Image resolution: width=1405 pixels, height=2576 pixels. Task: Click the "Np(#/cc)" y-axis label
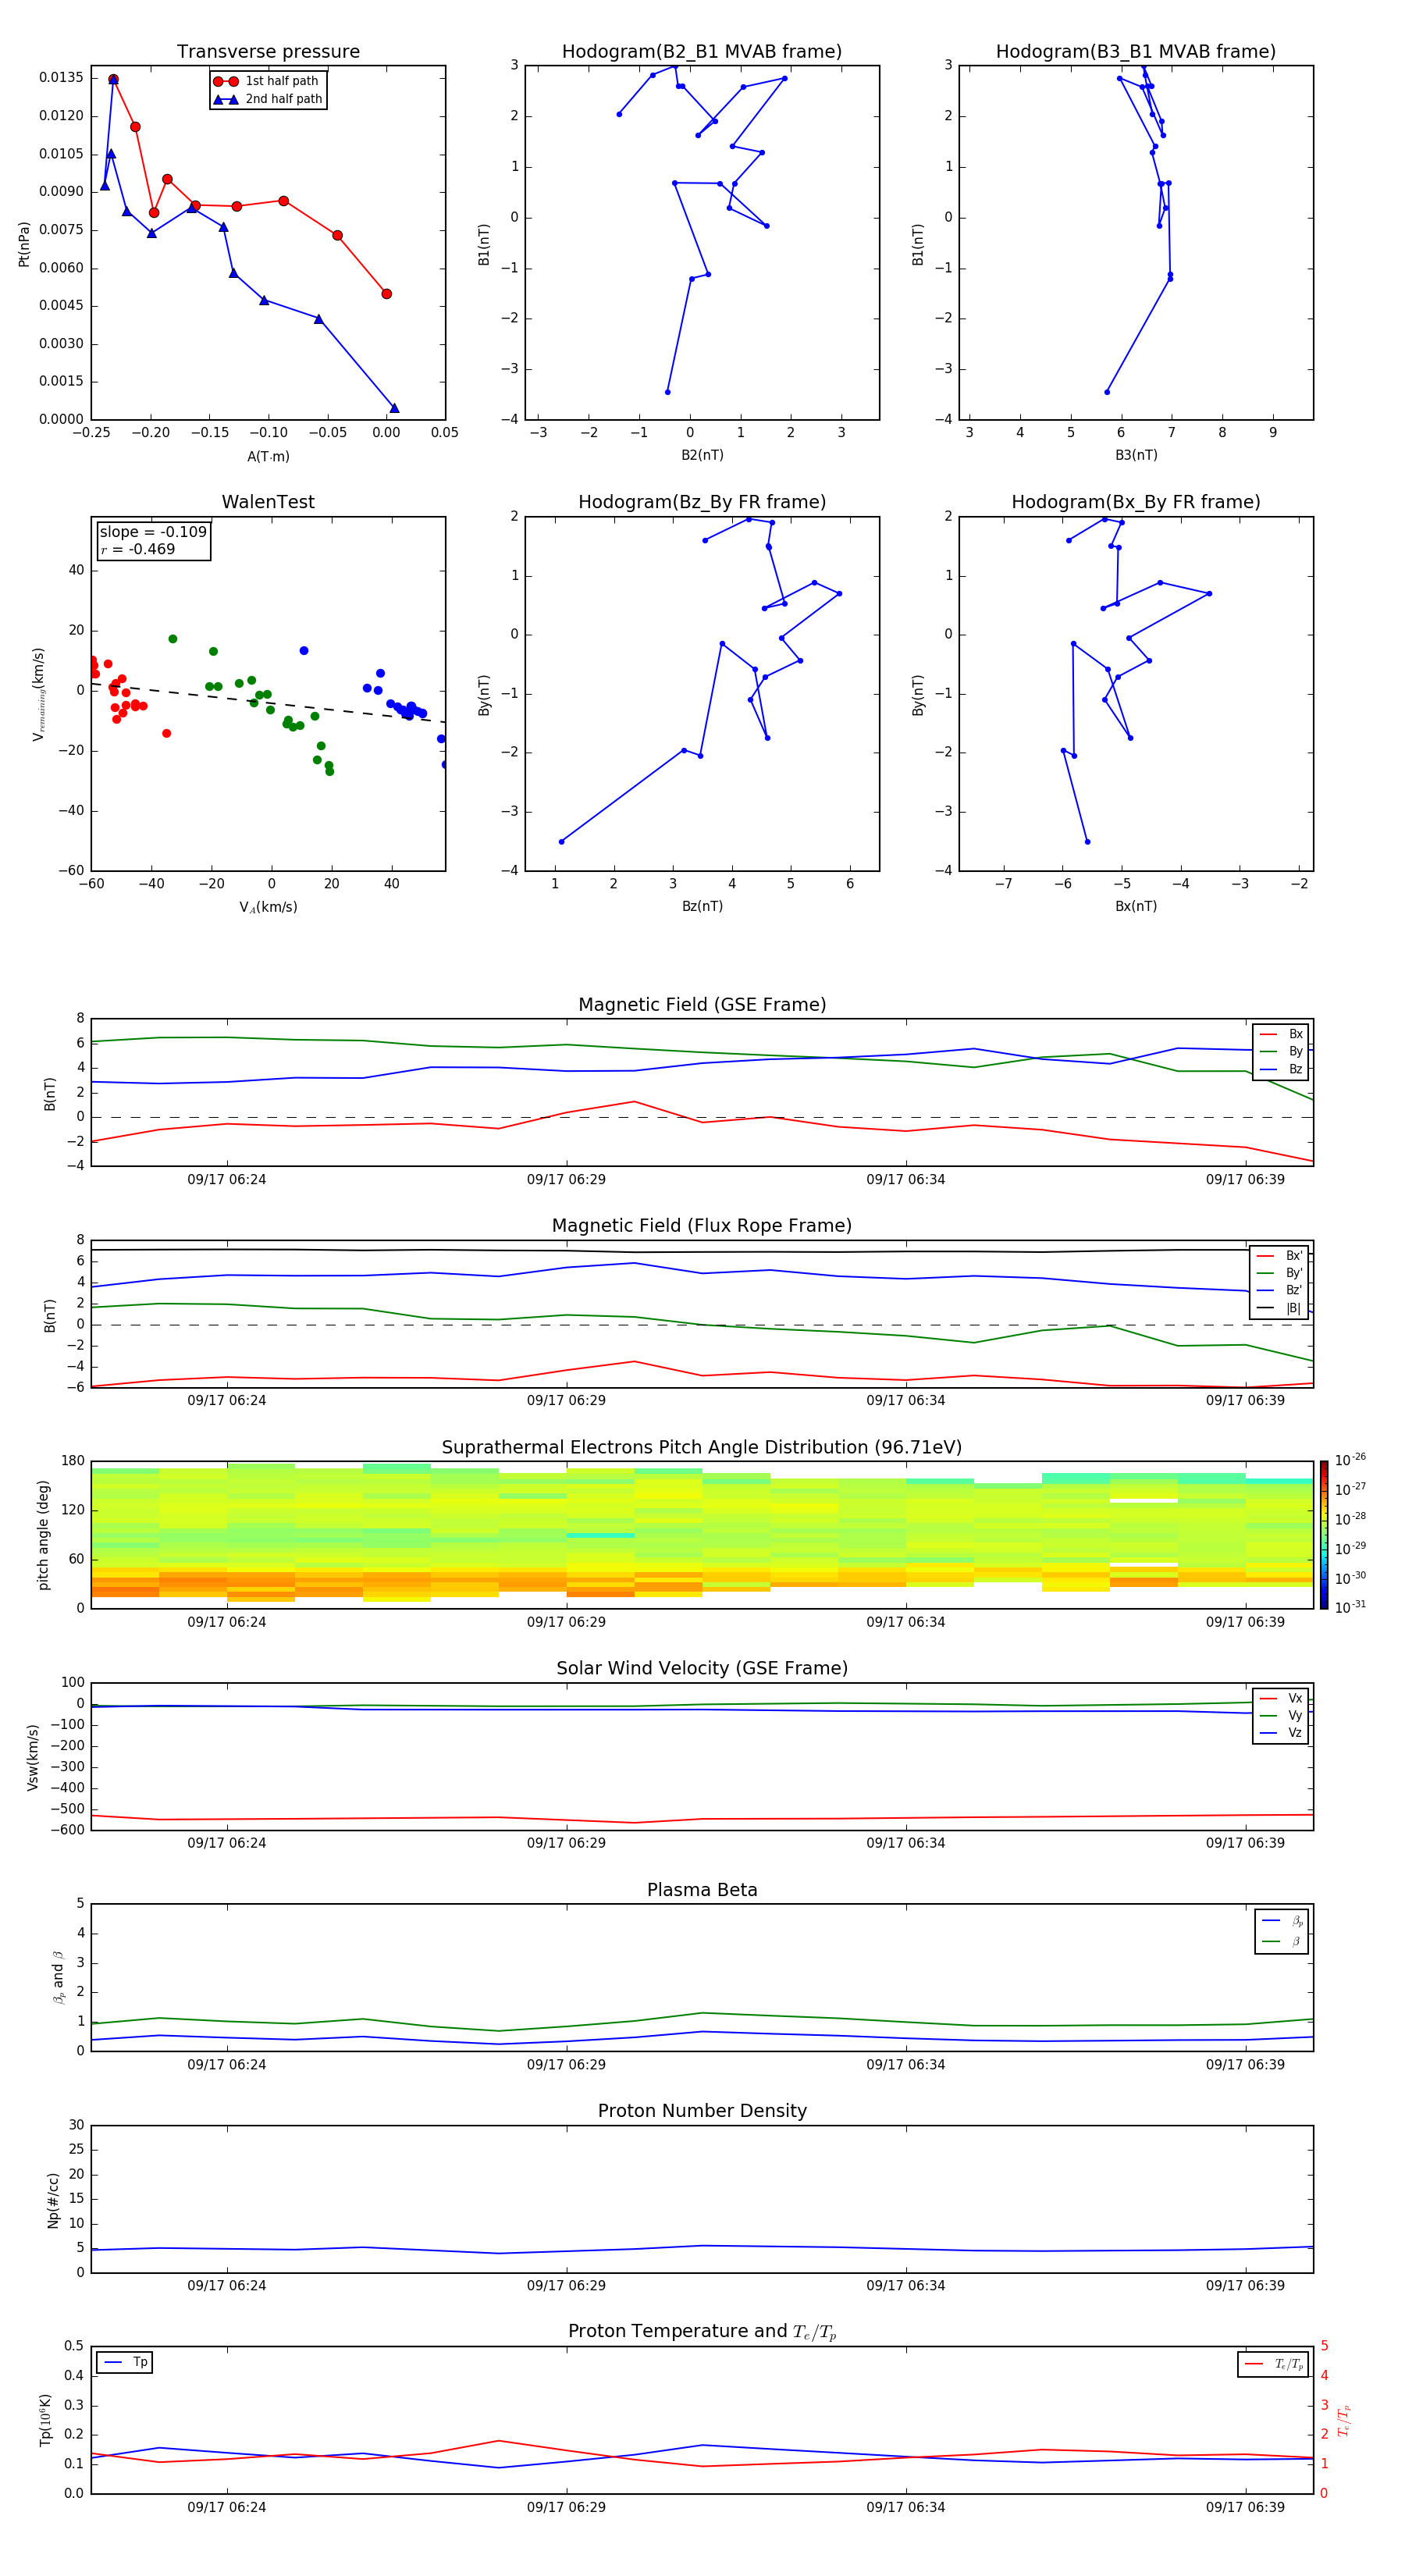tap(53, 2199)
